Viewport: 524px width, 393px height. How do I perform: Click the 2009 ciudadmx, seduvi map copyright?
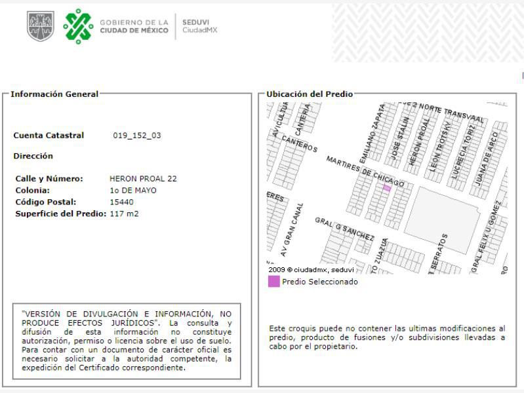point(311,269)
